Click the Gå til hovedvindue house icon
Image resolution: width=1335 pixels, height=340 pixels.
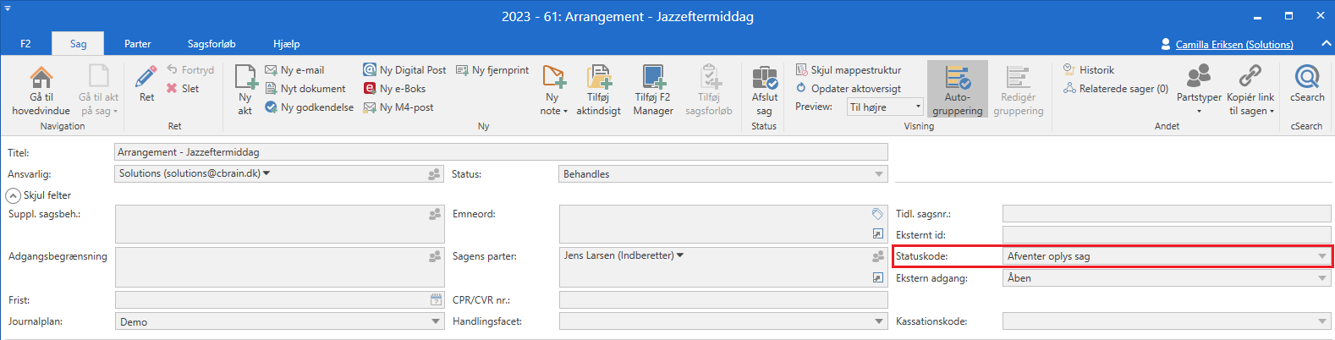[41, 79]
